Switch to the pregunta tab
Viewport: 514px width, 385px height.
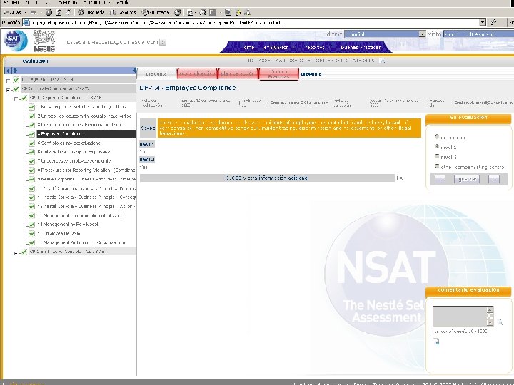156,74
